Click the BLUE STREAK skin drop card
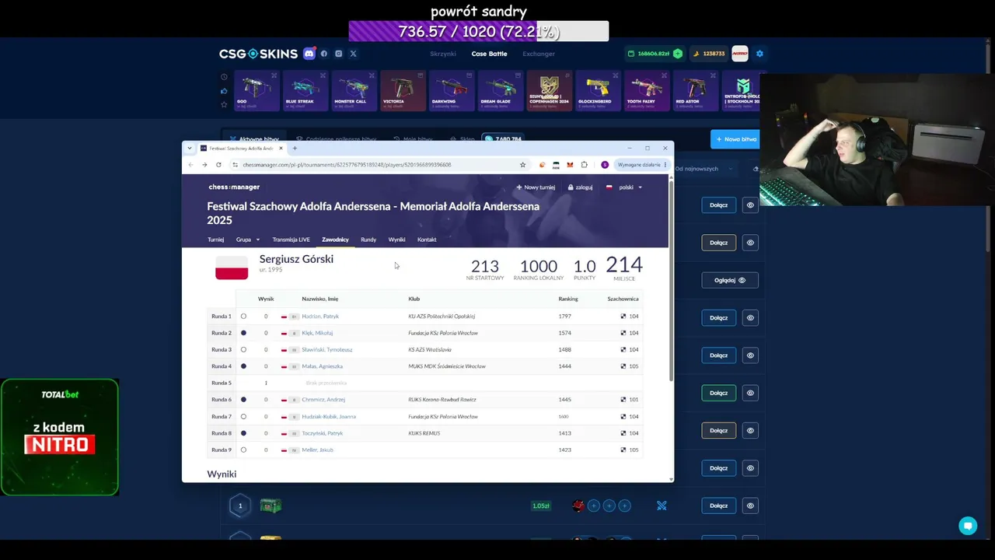 point(305,91)
